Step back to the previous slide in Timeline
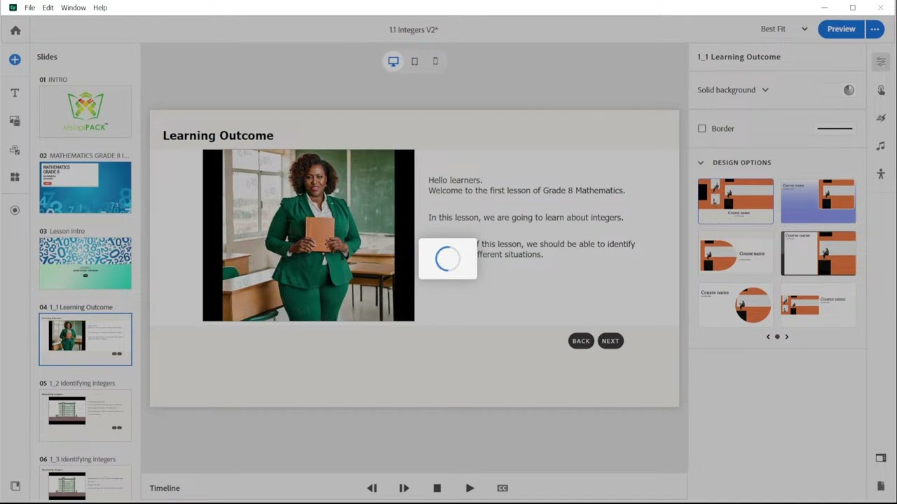The width and height of the screenshot is (897, 504). (372, 488)
